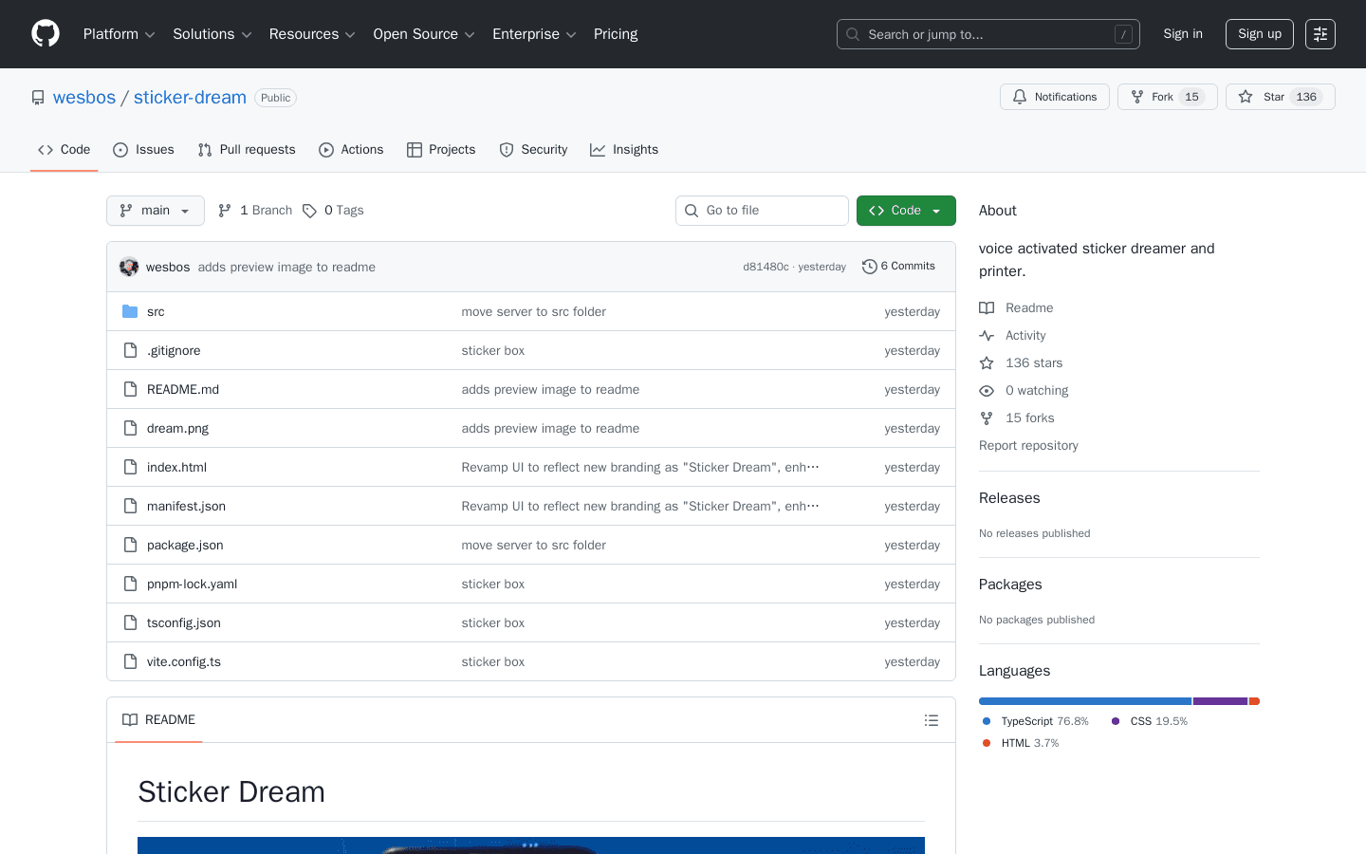Click the book icon on the README tab
Viewport: 1366px width, 854px height.
[x=130, y=720]
